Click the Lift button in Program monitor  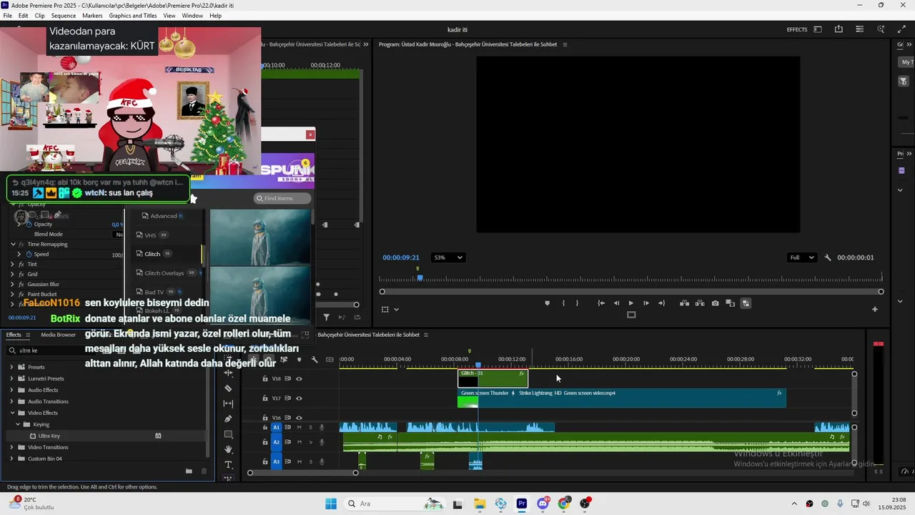pos(684,303)
